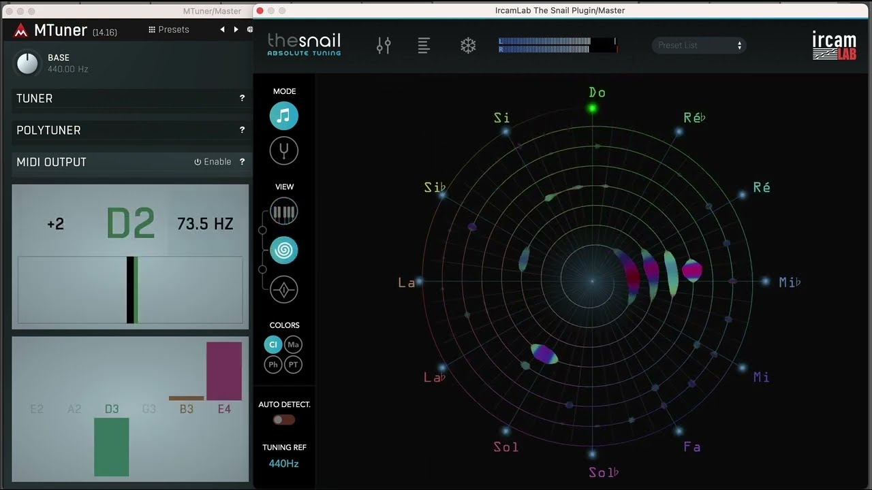Select the Cl color scheme
872x490 pixels.
tap(273, 344)
